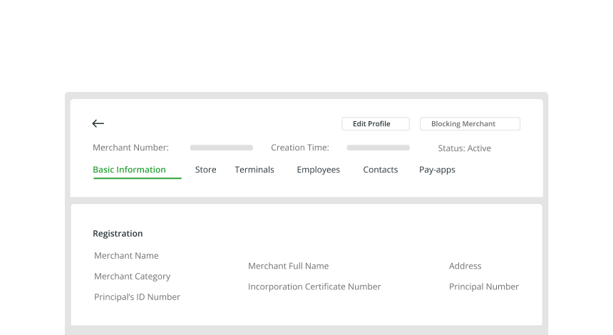Click the Creation Time label
Screen dimensions: 613x335
(300, 148)
